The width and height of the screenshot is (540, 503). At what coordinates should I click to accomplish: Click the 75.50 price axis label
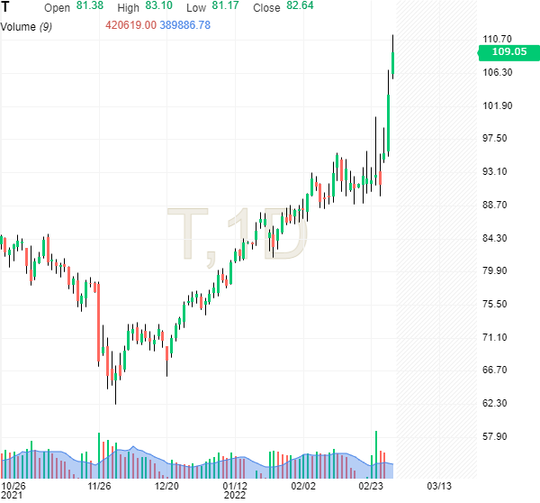tap(494, 305)
